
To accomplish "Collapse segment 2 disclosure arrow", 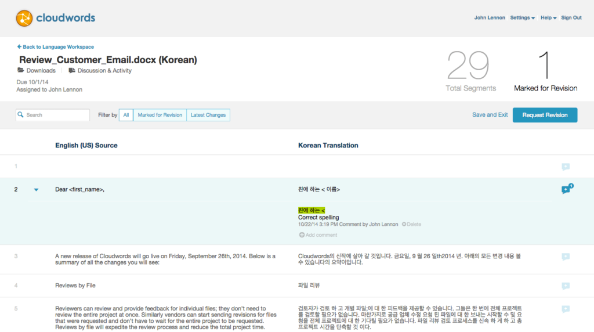I will (x=36, y=190).
